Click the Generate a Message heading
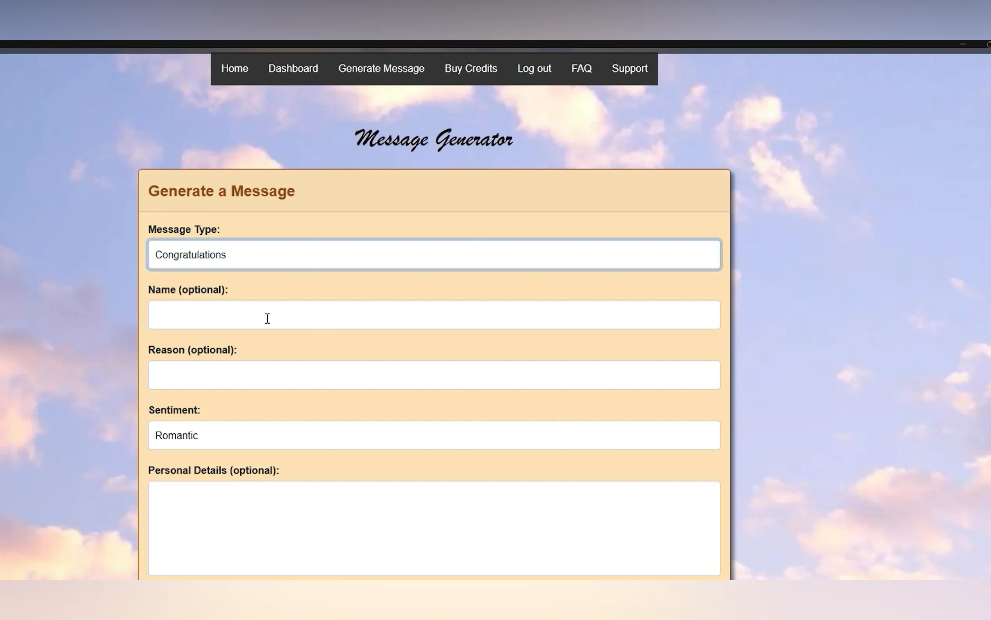Image resolution: width=991 pixels, height=620 pixels. (221, 191)
